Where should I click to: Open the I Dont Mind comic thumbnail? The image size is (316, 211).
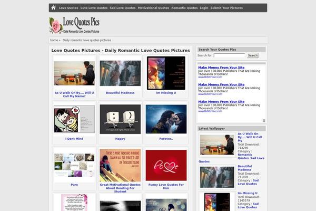[74, 119]
